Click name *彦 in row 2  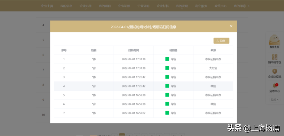tap(94, 68)
